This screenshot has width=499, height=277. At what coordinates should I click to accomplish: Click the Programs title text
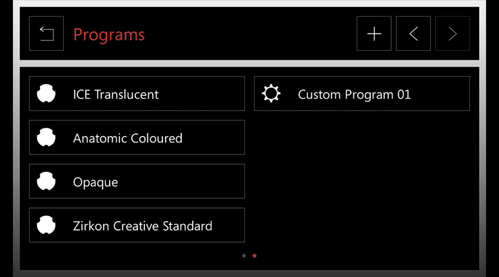(109, 35)
